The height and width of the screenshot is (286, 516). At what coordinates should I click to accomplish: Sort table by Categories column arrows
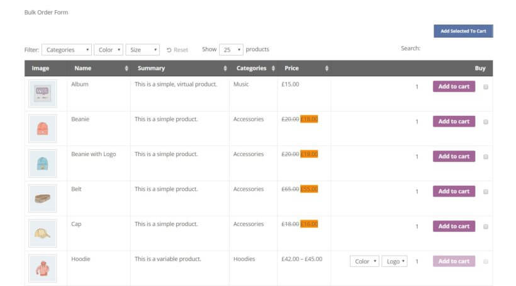[x=273, y=68]
